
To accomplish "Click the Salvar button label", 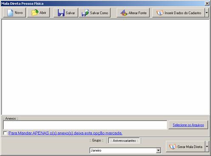I will 70,13.
